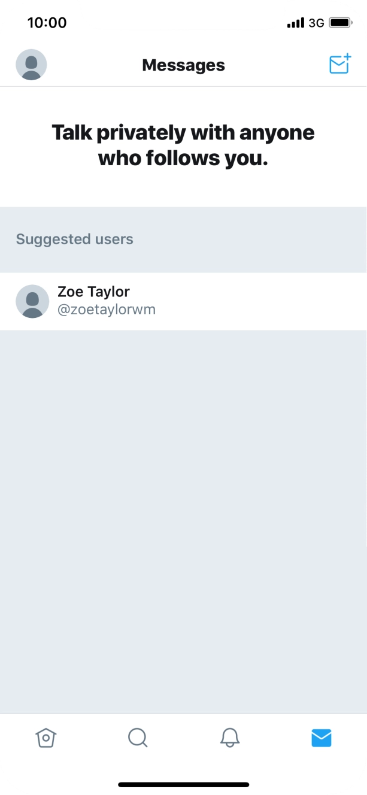Image resolution: width=367 pixels, height=795 pixels.
Task: Click the battery icon in the status bar
Action: point(340,23)
